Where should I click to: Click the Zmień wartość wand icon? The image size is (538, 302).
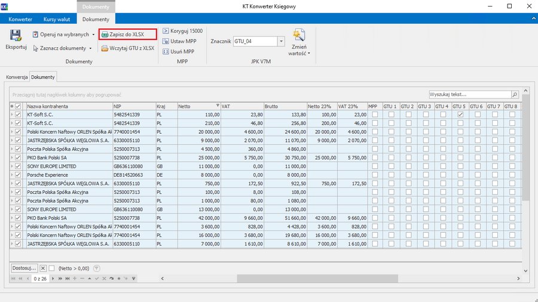(299, 35)
